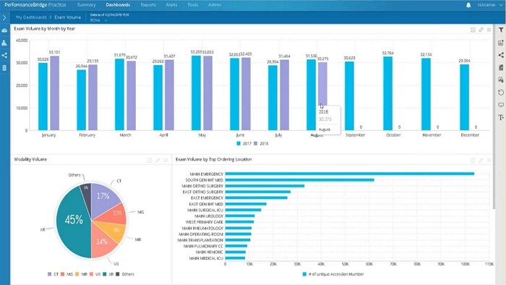This screenshot has height=285, width=506.
Task: Select the Dashboards tab
Action: pyautogui.click(x=118, y=5)
